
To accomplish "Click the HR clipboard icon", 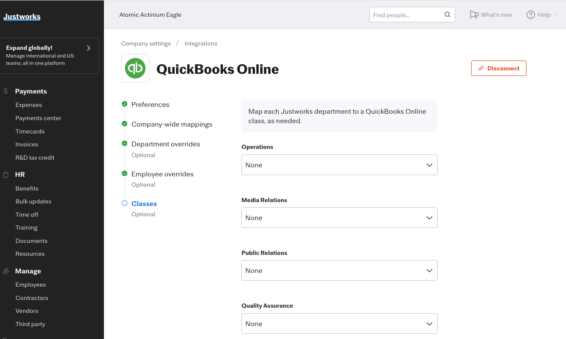I will (x=6, y=175).
